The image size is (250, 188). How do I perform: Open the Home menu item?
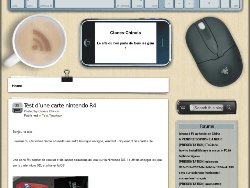pos(17,86)
